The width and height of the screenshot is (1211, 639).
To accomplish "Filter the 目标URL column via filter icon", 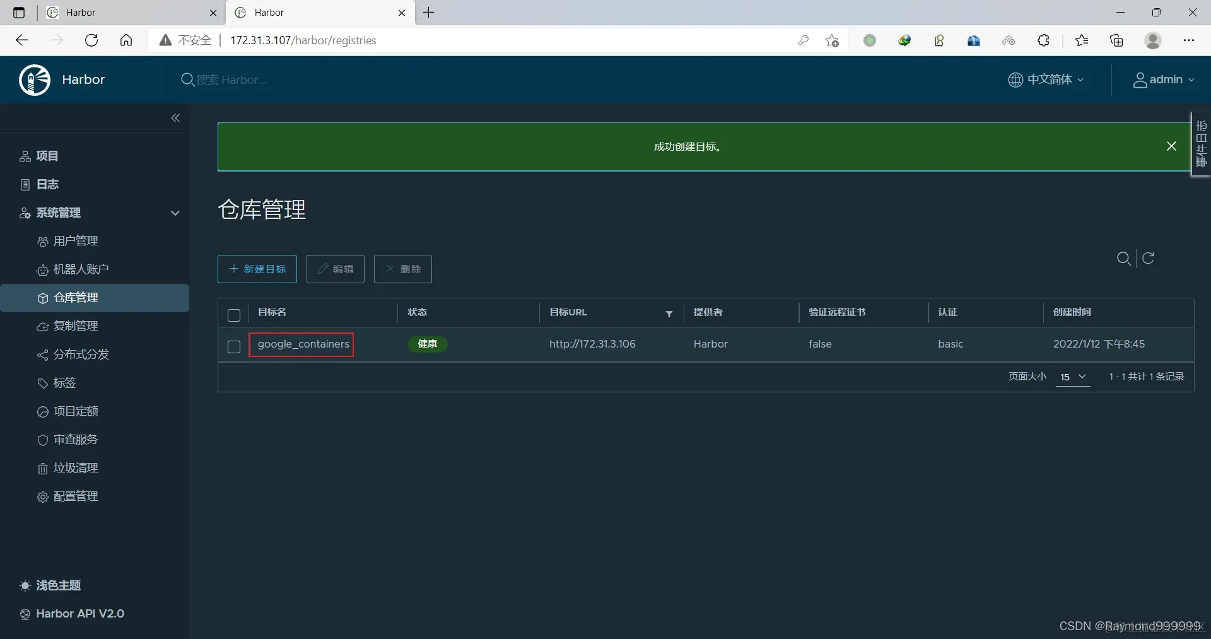I will pos(669,314).
